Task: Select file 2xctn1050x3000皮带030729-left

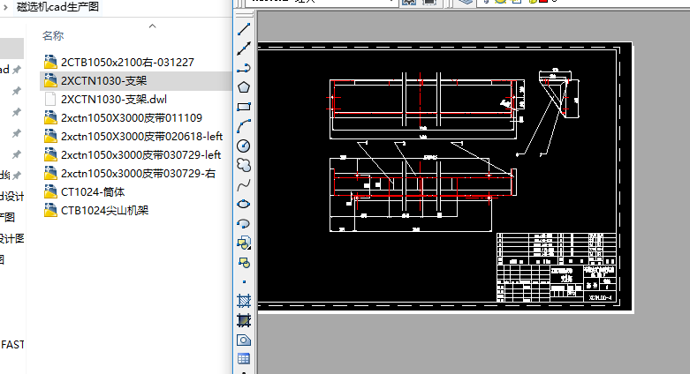Action: click(140, 154)
